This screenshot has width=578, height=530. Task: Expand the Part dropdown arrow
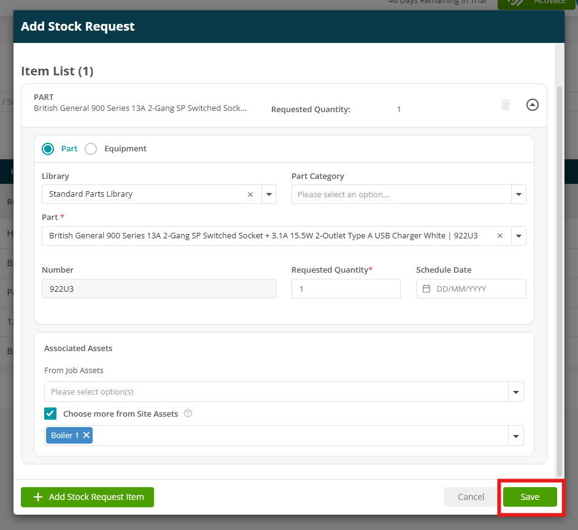tap(518, 236)
